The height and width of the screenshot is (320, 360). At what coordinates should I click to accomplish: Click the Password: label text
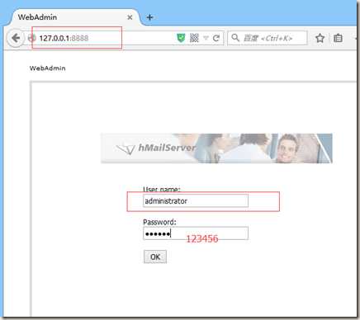159,222
